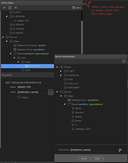
Task: Collapse the Steps node under exec
Action: click(x=18, y=62)
